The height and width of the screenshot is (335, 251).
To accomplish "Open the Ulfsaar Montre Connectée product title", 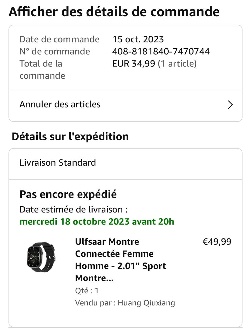I will 120,260.
